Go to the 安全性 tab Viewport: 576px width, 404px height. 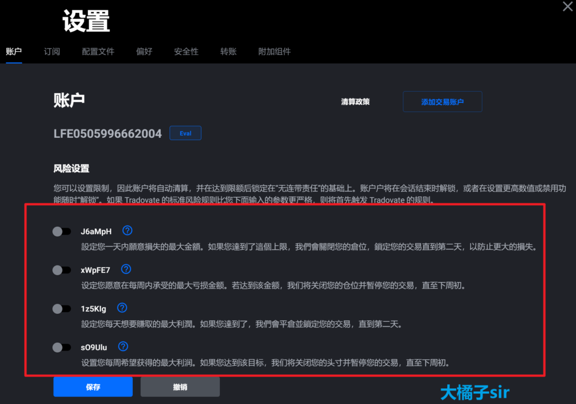(186, 52)
